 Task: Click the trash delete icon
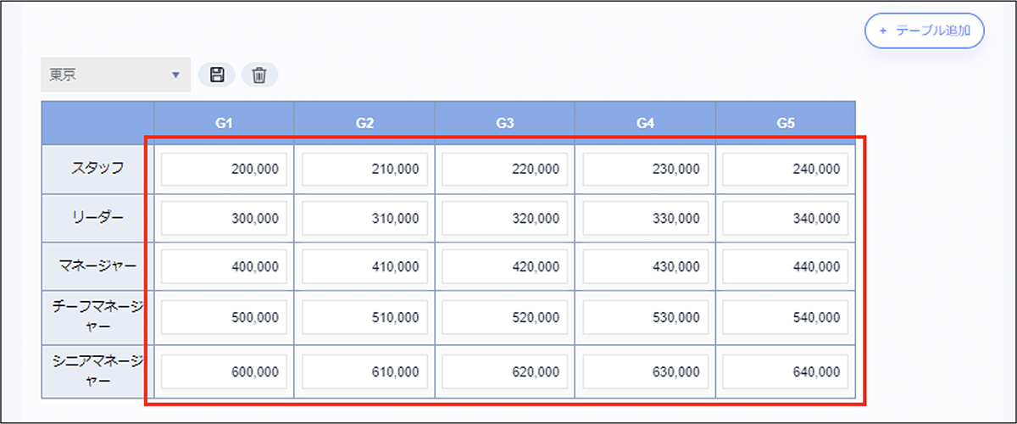point(259,75)
